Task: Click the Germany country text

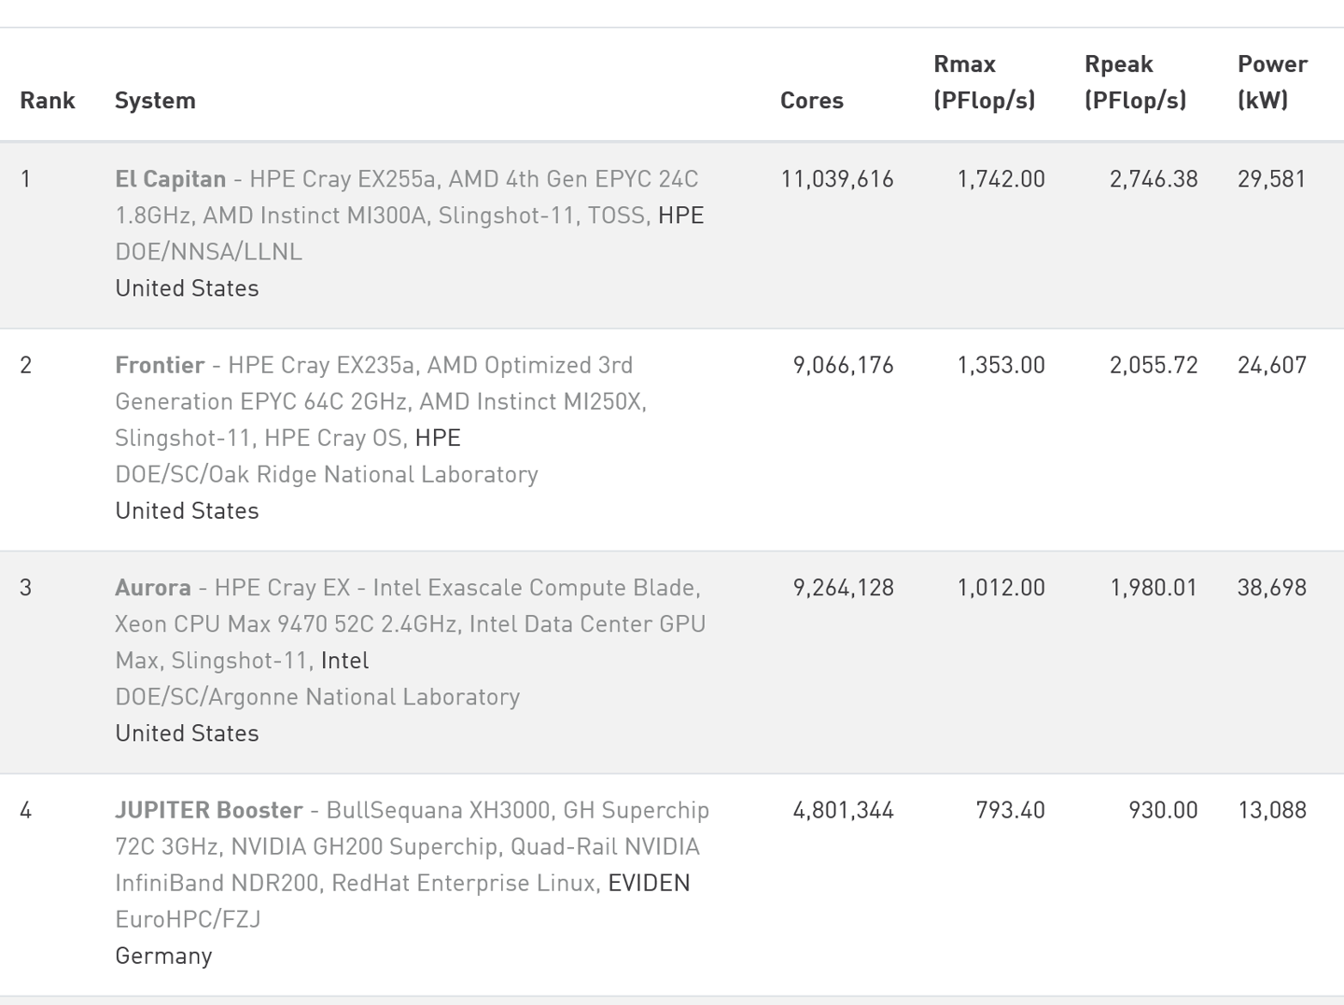Action: click(x=163, y=956)
